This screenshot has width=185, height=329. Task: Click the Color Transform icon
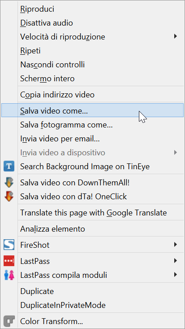pyautogui.click(x=9, y=321)
